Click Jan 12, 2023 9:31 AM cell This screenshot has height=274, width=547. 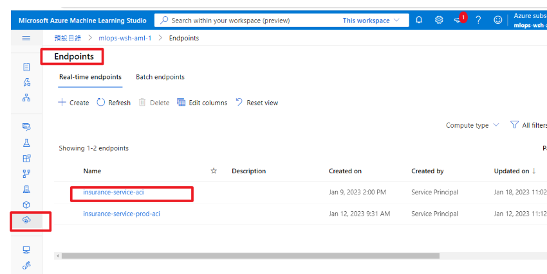tap(359, 214)
